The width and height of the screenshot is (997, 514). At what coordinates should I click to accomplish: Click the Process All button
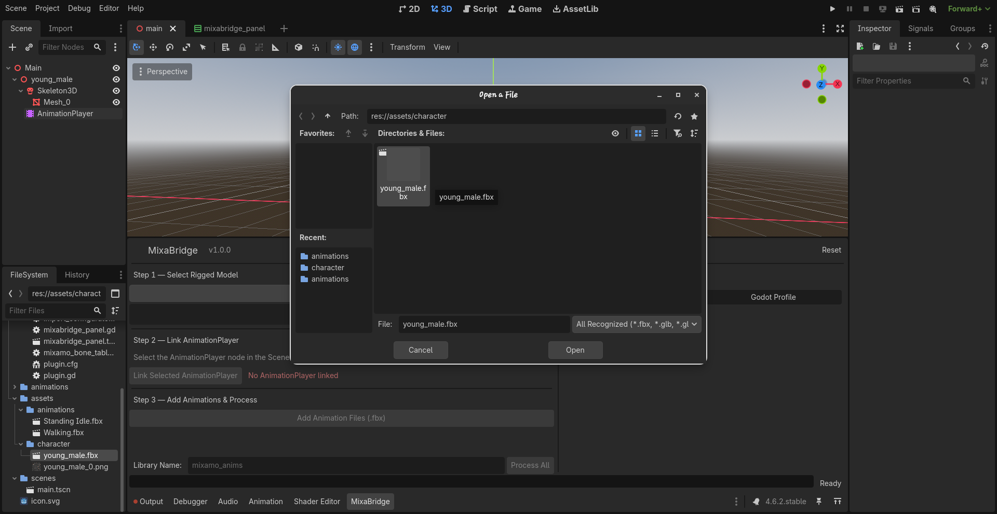point(530,465)
